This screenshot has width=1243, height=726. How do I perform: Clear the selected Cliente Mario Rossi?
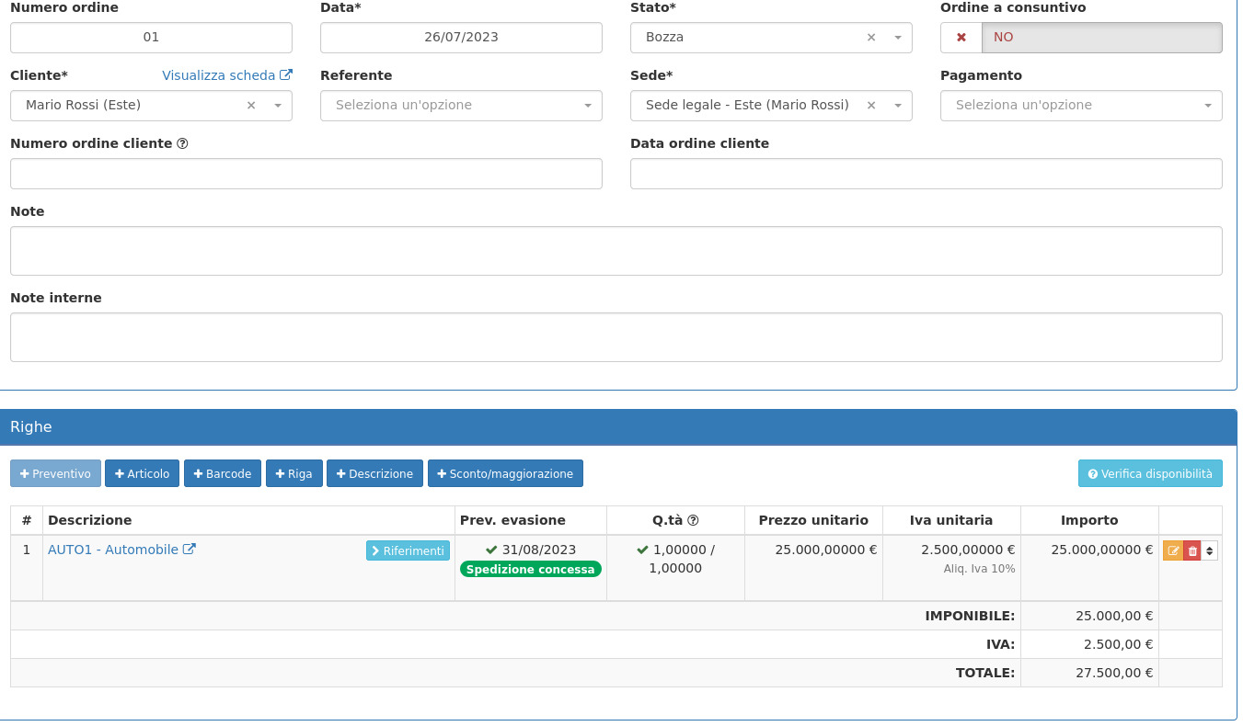[251, 106]
